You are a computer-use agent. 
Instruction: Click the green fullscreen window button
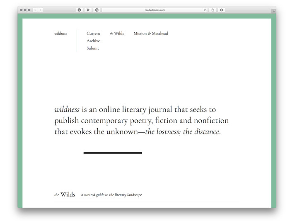29,10
